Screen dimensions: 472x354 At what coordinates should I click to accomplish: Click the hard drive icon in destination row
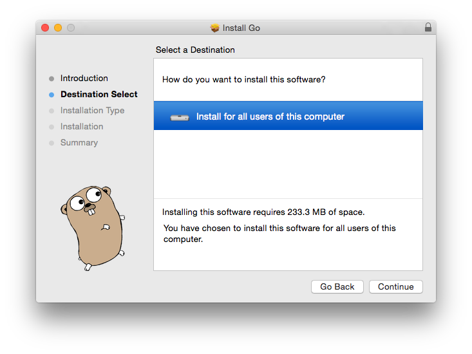coord(180,118)
